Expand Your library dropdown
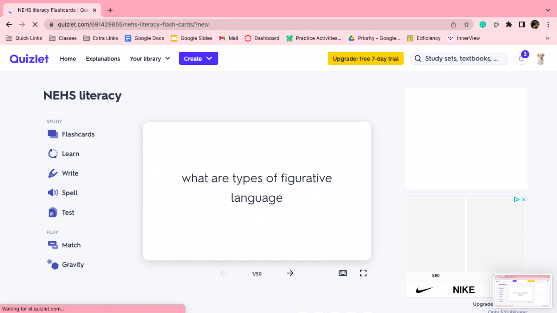Screen dimensions: 557x313 pyautogui.click(x=150, y=59)
